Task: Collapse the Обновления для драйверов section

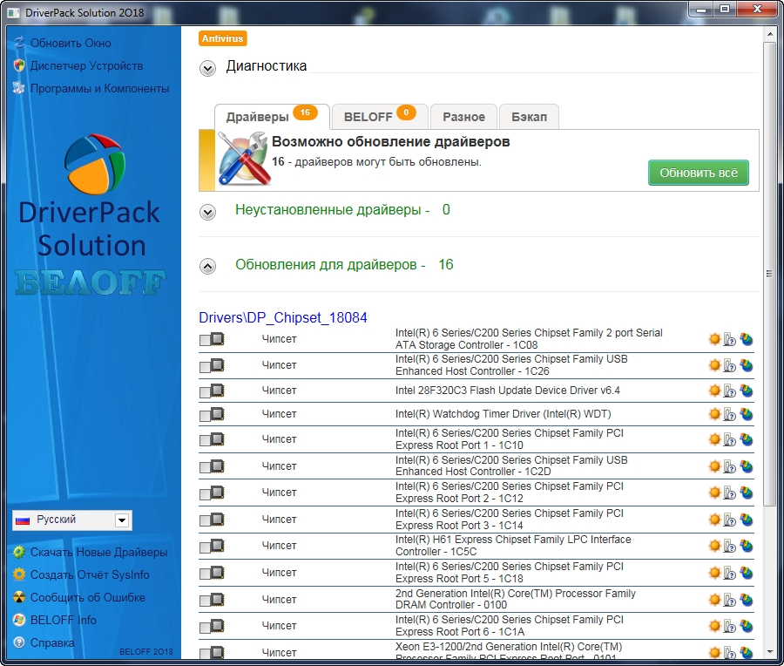Action: (208, 266)
